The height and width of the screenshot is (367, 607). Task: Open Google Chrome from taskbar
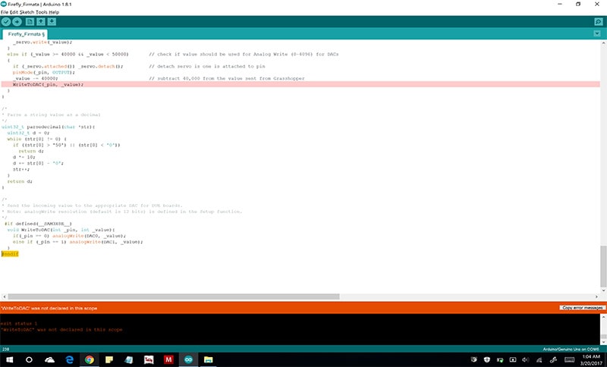pos(90,359)
